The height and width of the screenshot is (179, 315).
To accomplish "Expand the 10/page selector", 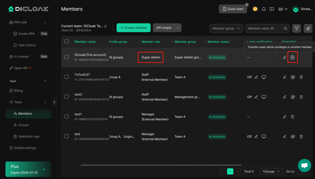I will point(271,171).
